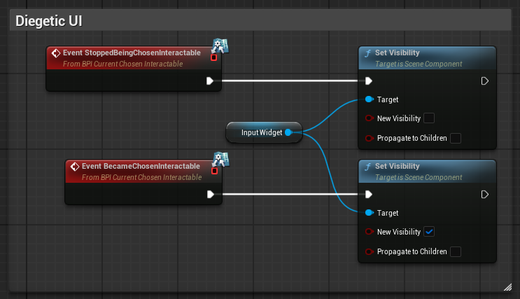Click red delegate pin on StoppedBeingChosenInteractable event
The width and height of the screenshot is (520, 299).
(214, 57)
